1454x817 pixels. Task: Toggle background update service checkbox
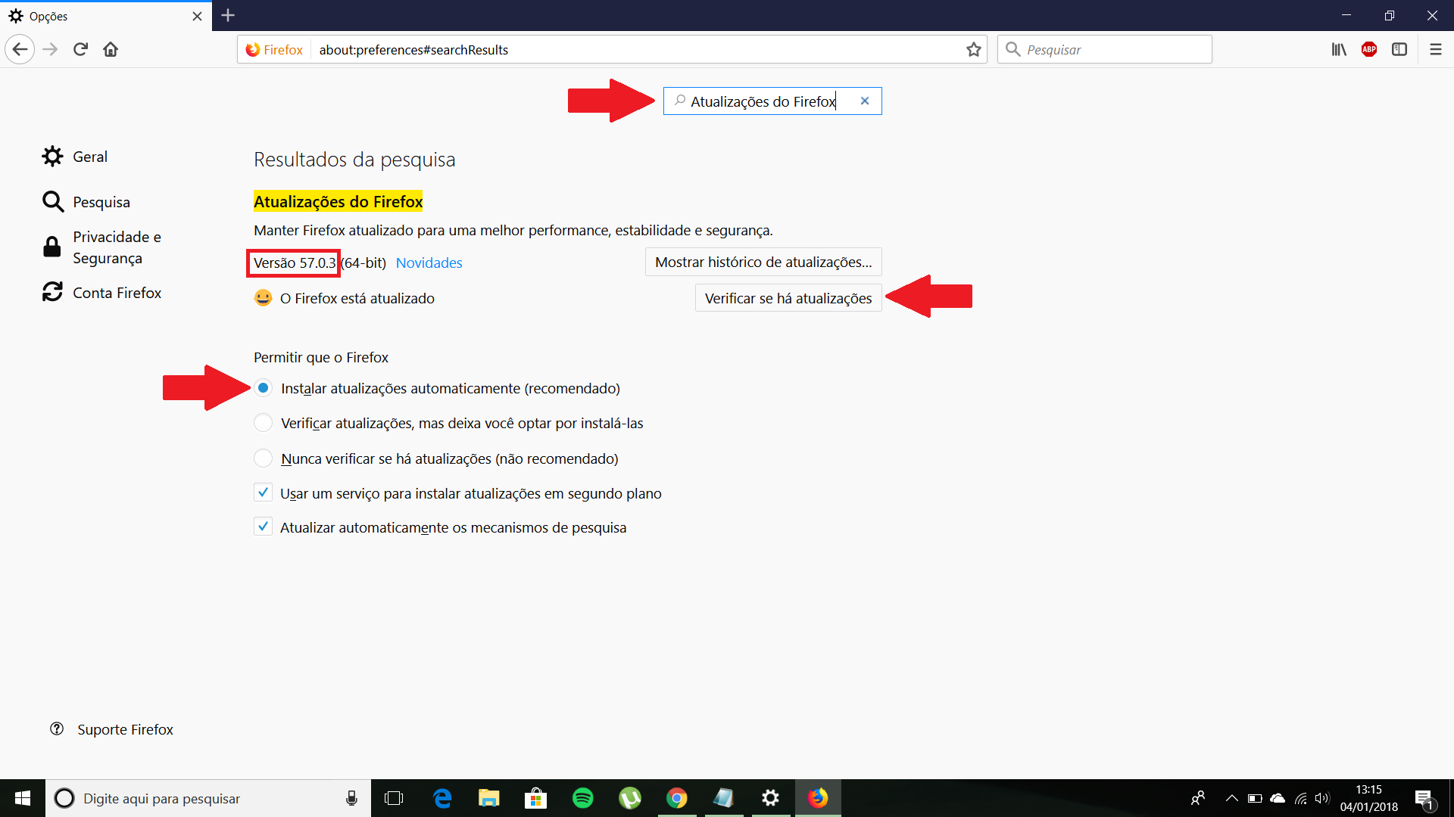(263, 493)
